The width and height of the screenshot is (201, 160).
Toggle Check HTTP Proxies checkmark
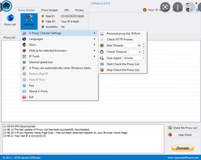point(102,39)
